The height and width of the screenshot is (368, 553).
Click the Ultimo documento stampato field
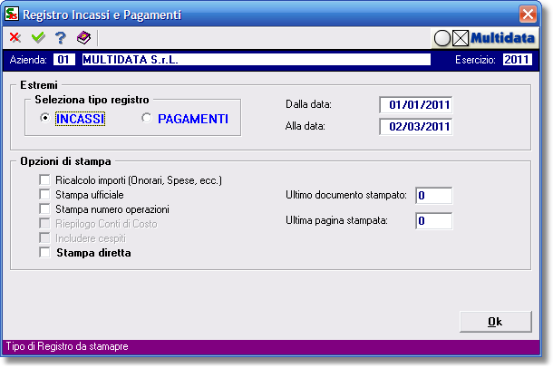point(434,195)
